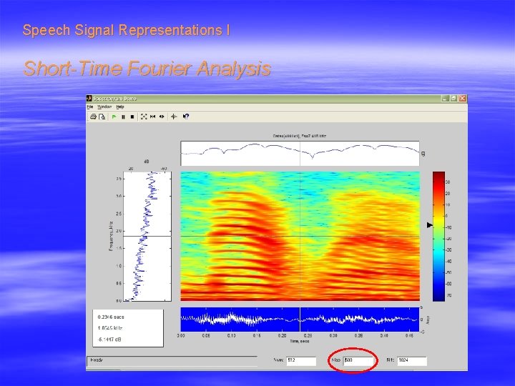Close the Spectrogram Demo window
Viewport: 515px width, 386px height.
463,99
